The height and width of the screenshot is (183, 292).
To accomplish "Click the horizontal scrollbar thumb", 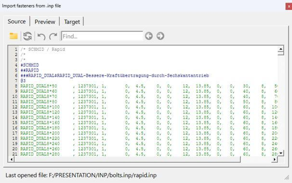I will (x=127, y=159).
